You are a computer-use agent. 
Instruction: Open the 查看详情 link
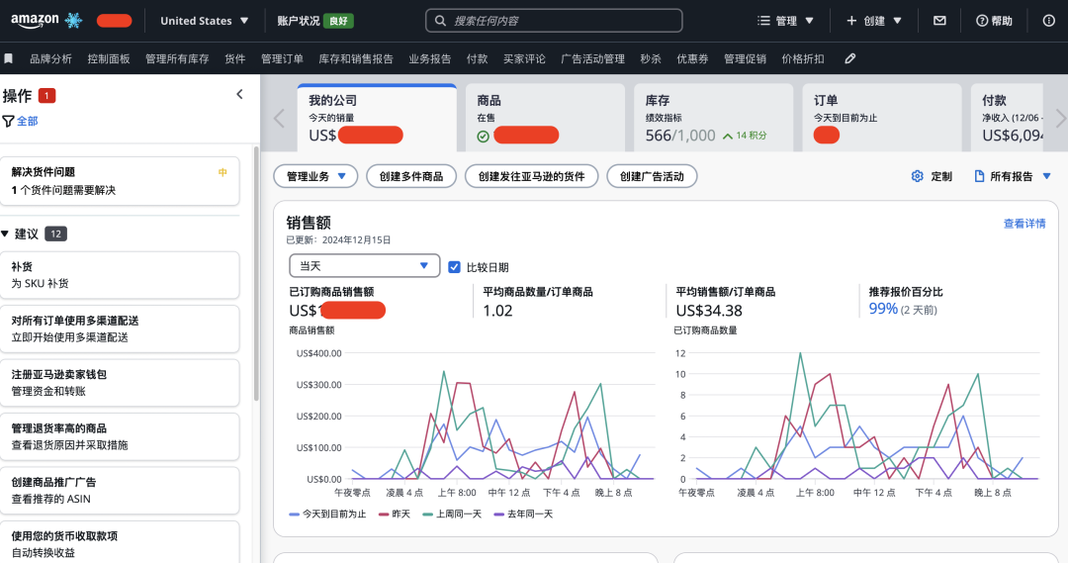tap(1024, 224)
